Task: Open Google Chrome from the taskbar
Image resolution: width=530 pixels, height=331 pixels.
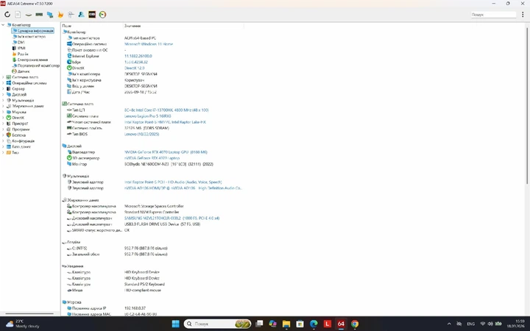Action: pos(355,324)
